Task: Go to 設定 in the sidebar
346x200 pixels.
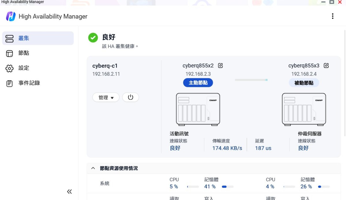Action: [24, 68]
